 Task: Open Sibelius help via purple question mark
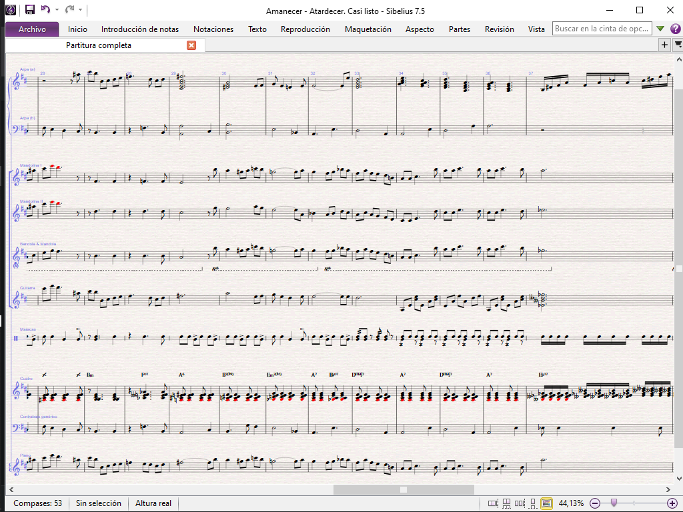click(x=675, y=29)
